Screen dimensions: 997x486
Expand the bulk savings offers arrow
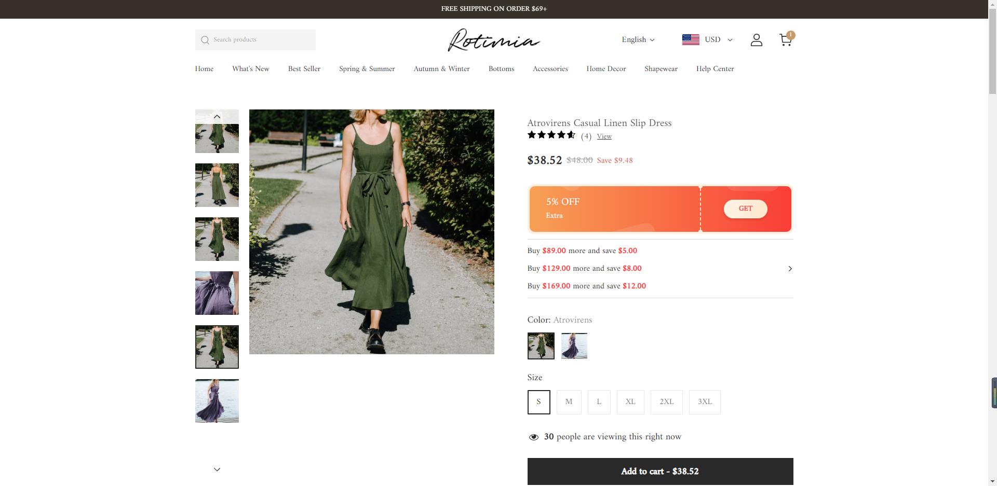tap(790, 269)
